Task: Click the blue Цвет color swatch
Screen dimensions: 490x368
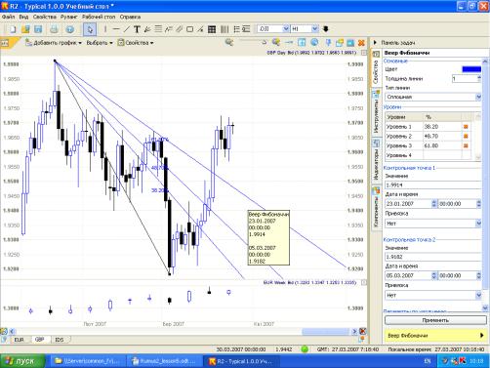Action: tap(471, 69)
